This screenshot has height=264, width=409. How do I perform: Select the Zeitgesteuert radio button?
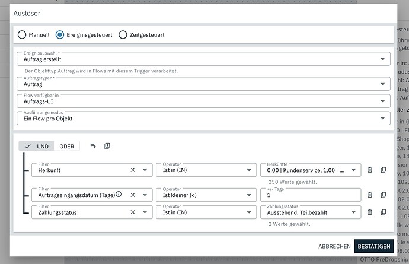coord(123,35)
